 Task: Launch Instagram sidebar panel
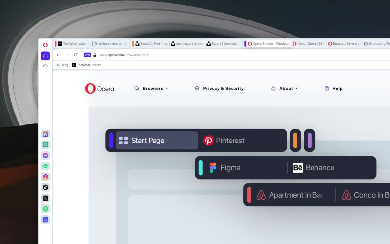pos(45,177)
